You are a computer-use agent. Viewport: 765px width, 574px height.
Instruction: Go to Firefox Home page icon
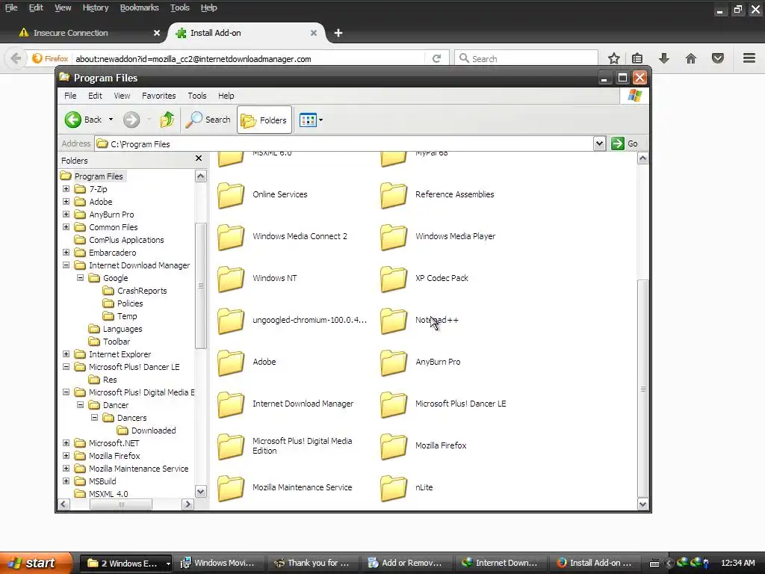point(691,58)
